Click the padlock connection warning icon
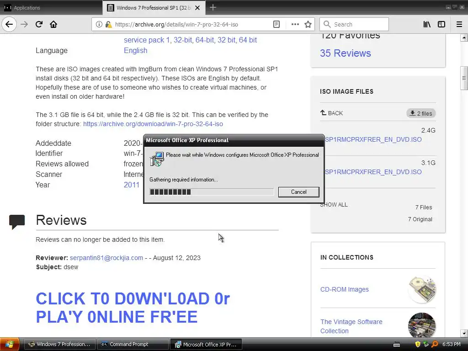This screenshot has width=468, height=351. pos(108,24)
